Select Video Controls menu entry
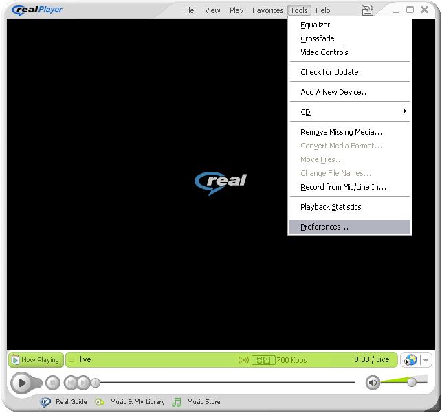Screen dimensions: 442x413 pos(349,52)
